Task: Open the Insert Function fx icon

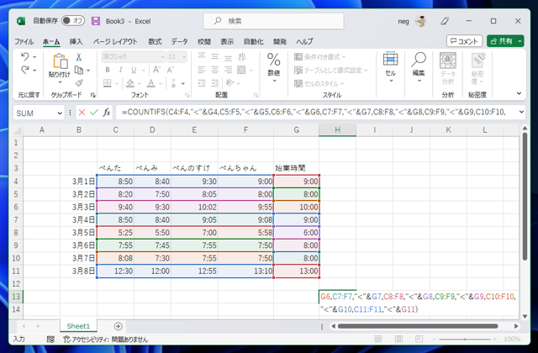Action: tap(107, 113)
